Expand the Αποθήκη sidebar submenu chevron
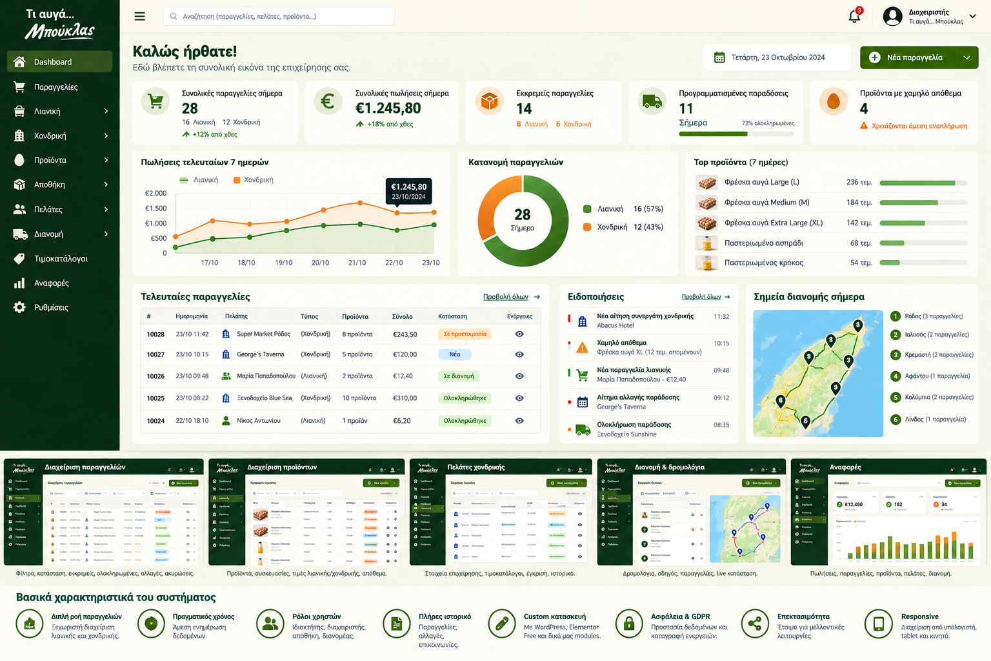 (x=106, y=185)
